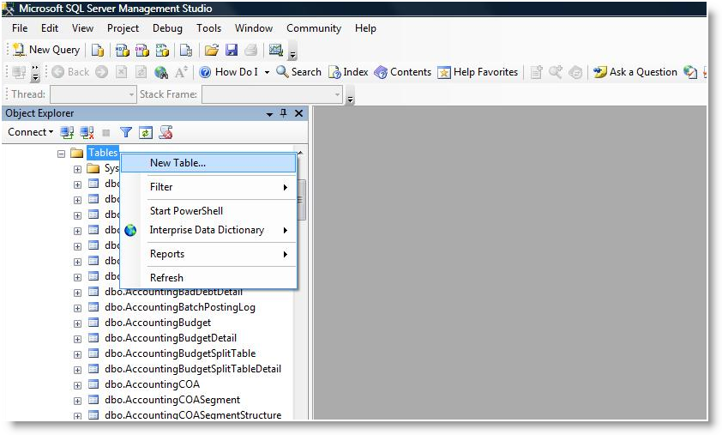Click the Database Engine Query icon
The height and width of the screenshot is (435, 722).
coord(98,50)
